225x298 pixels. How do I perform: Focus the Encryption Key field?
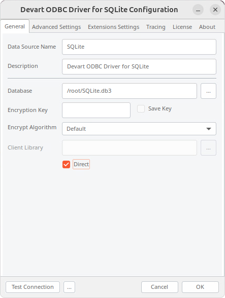click(96, 110)
